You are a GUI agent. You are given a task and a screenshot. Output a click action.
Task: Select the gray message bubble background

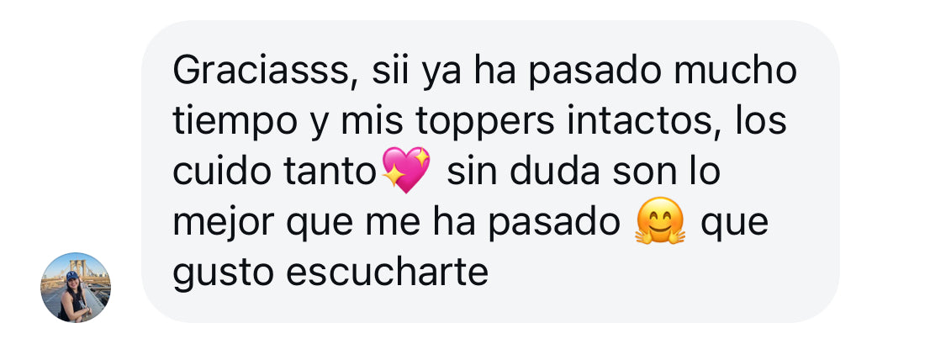point(490,172)
